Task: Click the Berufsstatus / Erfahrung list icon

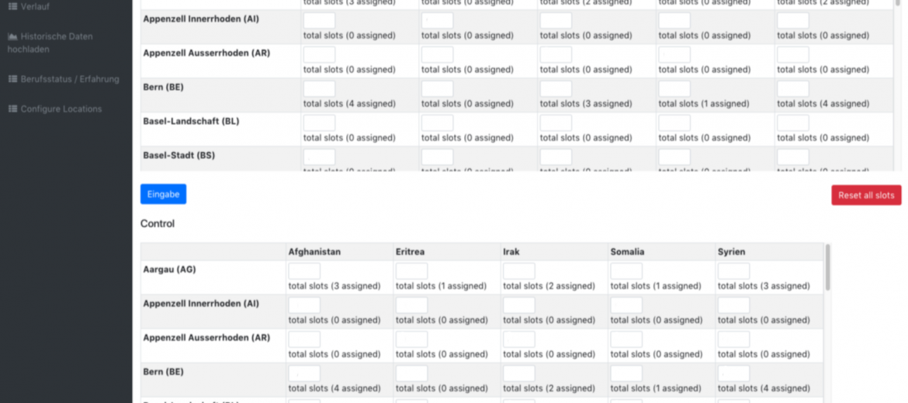Action: pyautogui.click(x=12, y=78)
